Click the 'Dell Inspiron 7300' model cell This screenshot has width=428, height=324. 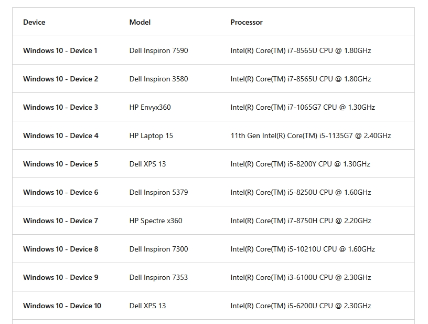pyautogui.click(x=158, y=249)
